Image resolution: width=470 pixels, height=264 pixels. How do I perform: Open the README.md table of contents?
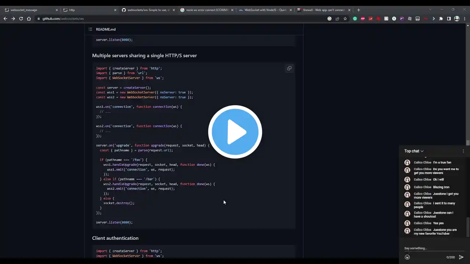click(90, 29)
